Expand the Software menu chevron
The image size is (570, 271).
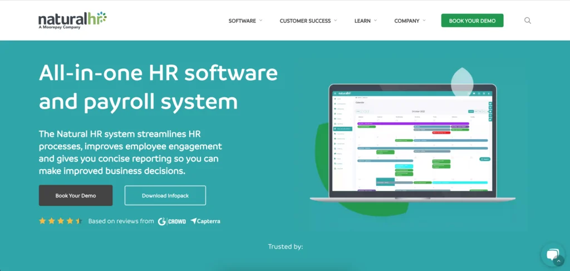261,21
